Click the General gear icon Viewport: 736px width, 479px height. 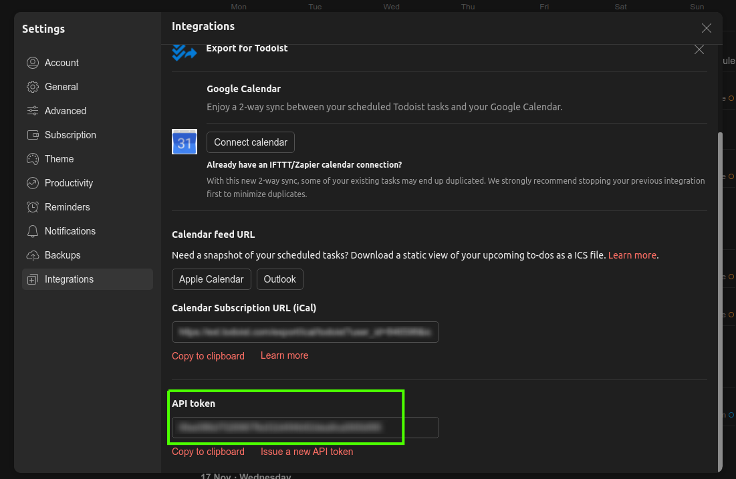point(32,87)
